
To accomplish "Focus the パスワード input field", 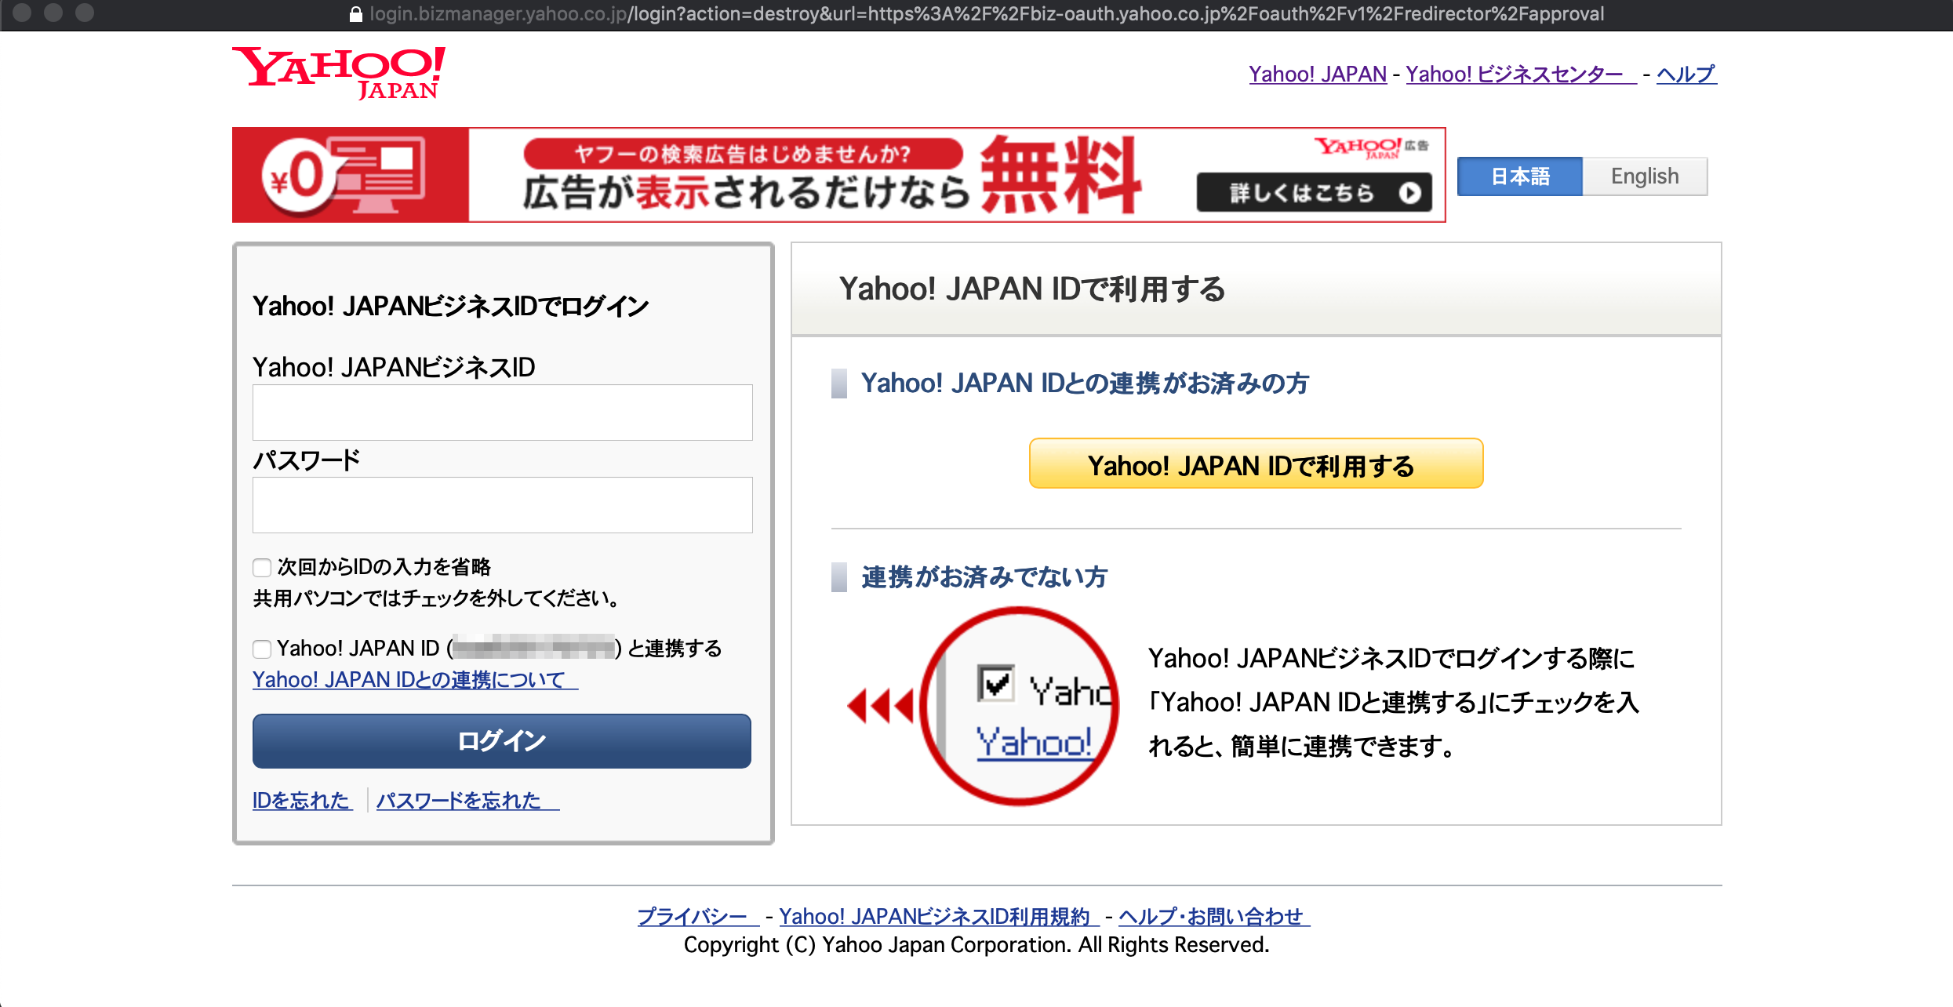I will (502, 505).
